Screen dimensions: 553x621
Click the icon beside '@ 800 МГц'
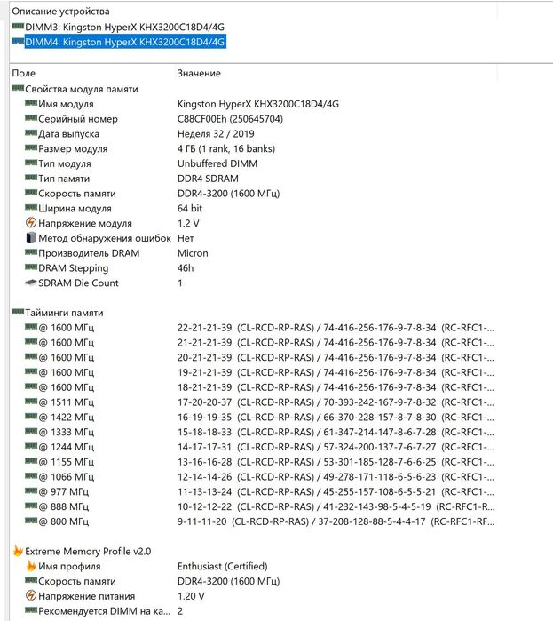pyautogui.click(x=31, y=521)
